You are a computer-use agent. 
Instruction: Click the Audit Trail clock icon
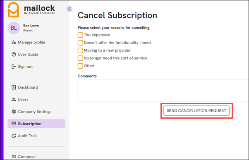[14, 136]
